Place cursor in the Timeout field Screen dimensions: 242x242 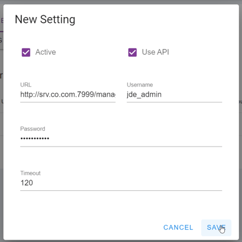(x=121, y=183)
